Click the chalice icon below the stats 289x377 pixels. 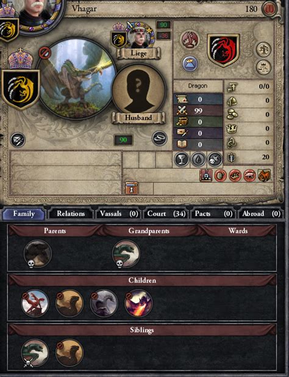[x=181, y=159]
